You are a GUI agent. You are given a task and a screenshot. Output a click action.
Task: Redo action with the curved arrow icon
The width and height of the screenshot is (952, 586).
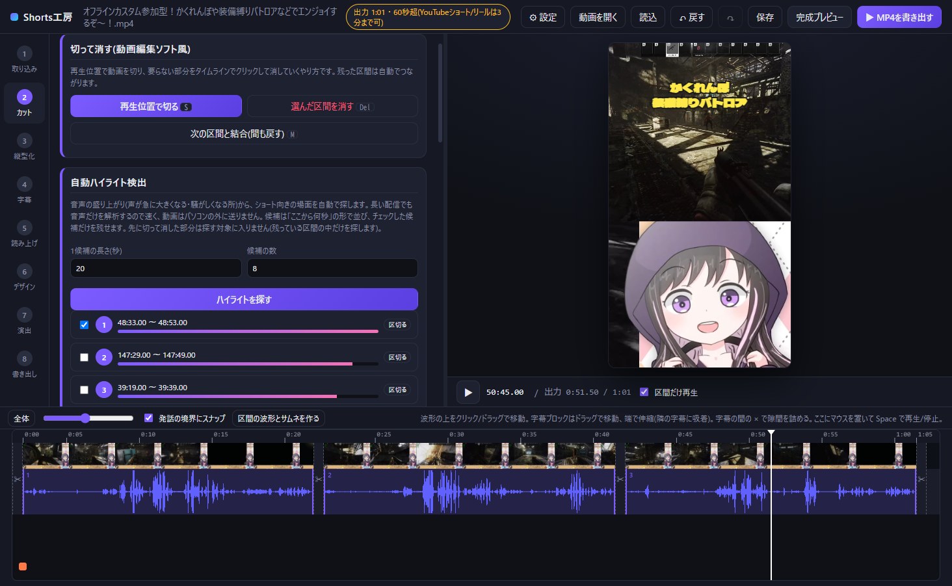point(730,18)
